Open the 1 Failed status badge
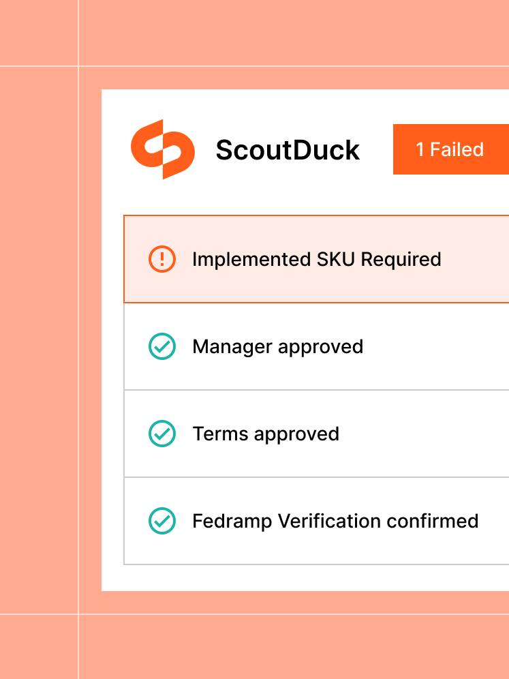 (451, 149)
